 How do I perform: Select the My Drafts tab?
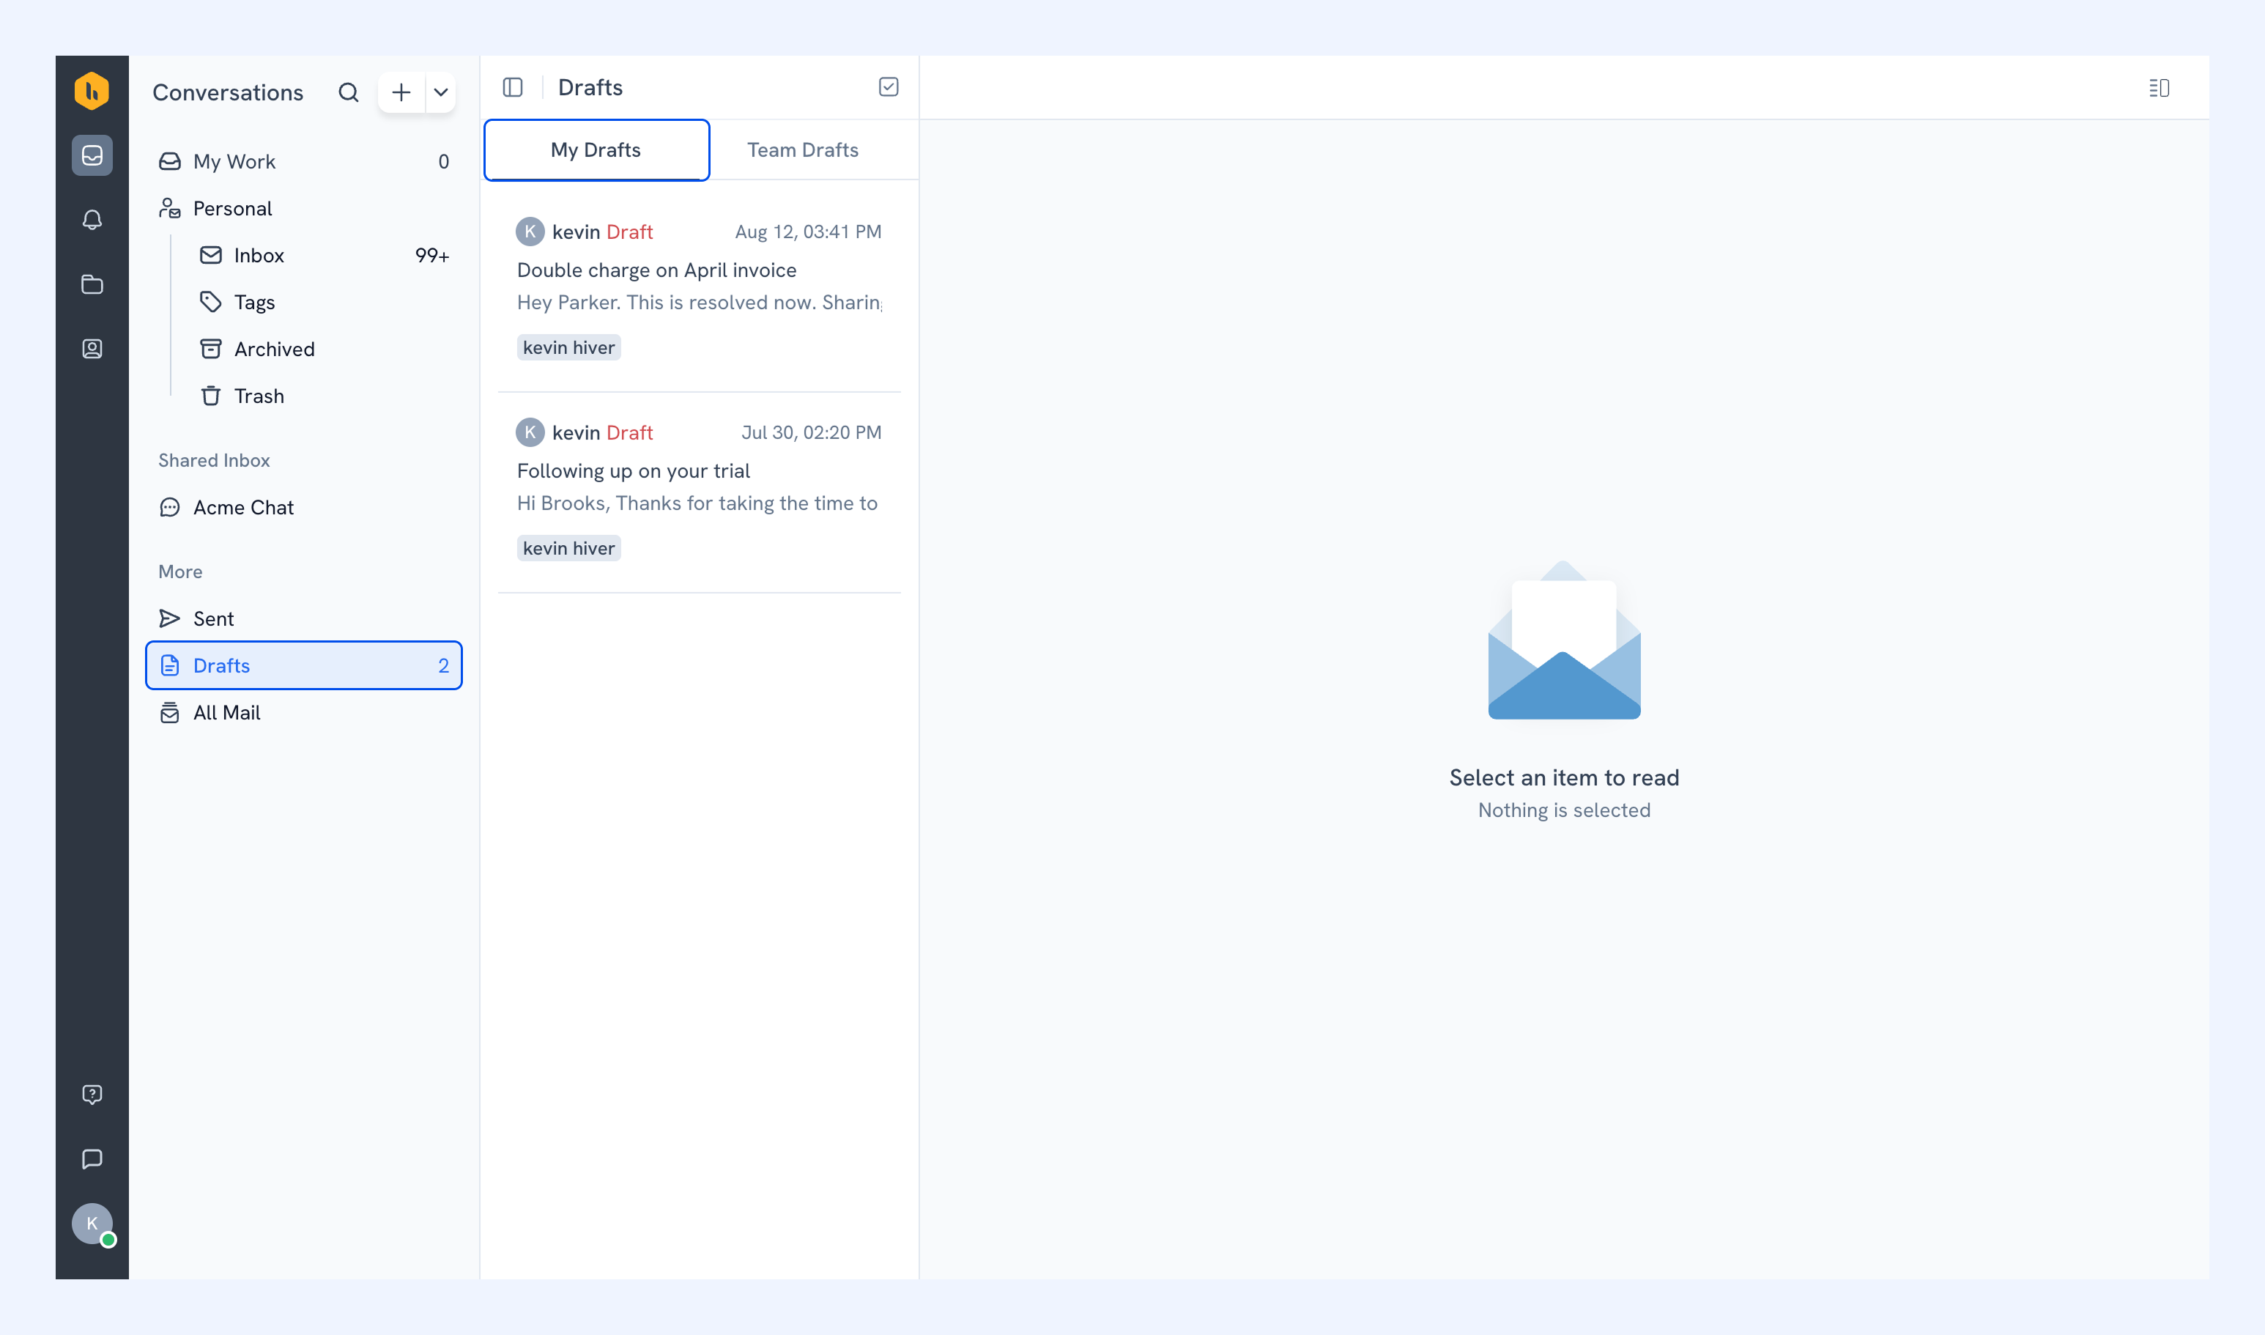(596, 150)
